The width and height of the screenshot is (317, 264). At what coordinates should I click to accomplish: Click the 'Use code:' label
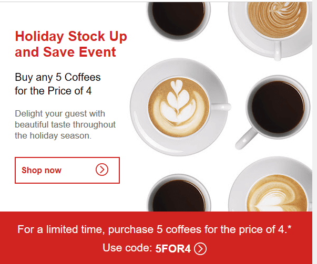[x=127, y=248]
